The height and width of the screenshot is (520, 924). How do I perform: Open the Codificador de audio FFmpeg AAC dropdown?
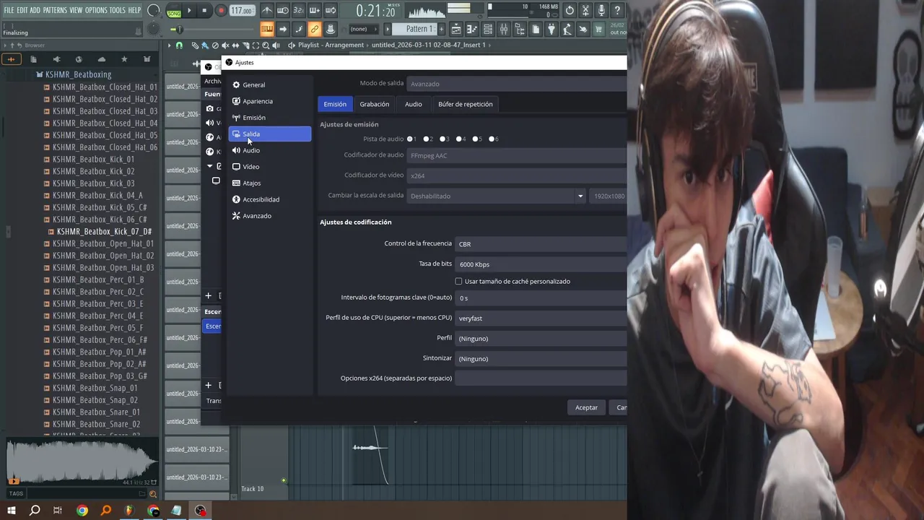coord(516,155)
